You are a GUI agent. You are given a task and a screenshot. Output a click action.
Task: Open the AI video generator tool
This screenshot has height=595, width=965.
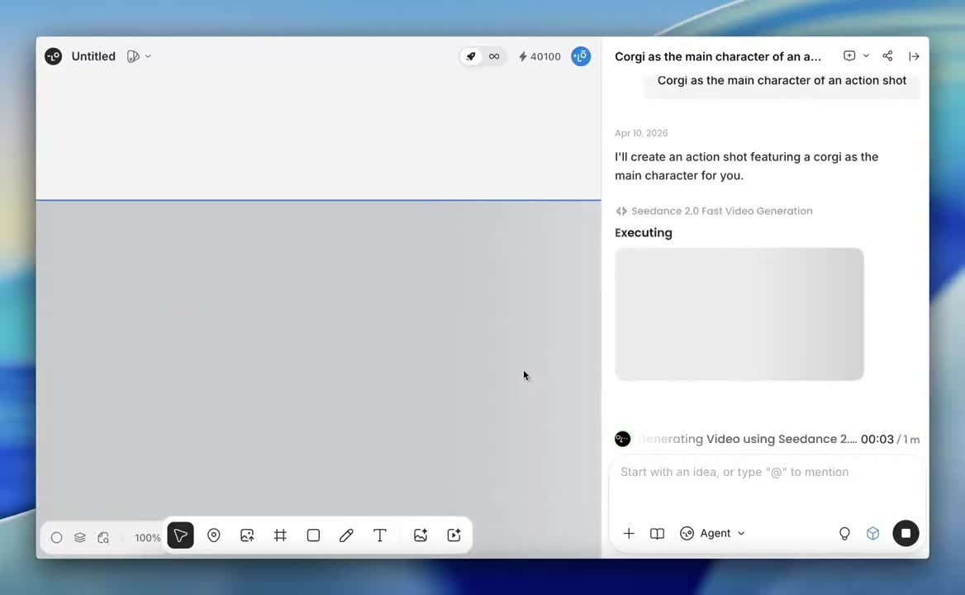point(454,535)
